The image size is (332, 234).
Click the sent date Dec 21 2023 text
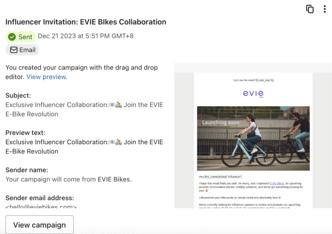[86, 36]
